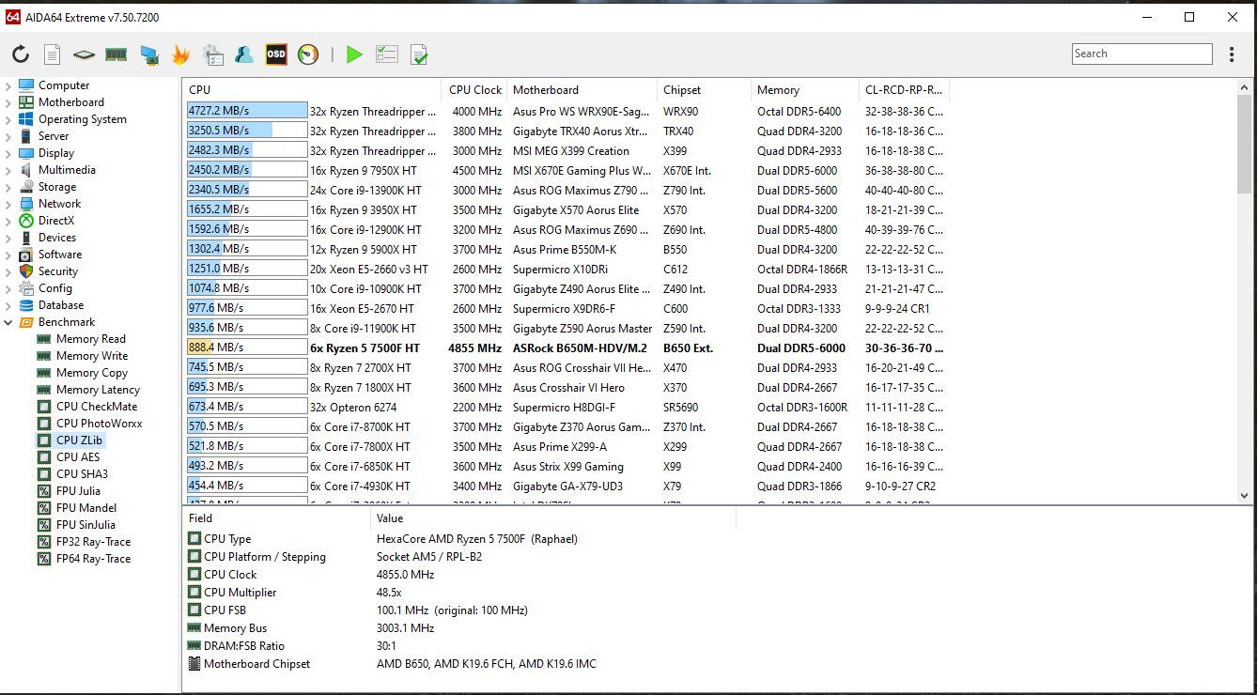The width and height of the screenshot is (1257, 695).
Task: Open the FPU SinJulia benchmark
Action: click(x=85, y=525)
